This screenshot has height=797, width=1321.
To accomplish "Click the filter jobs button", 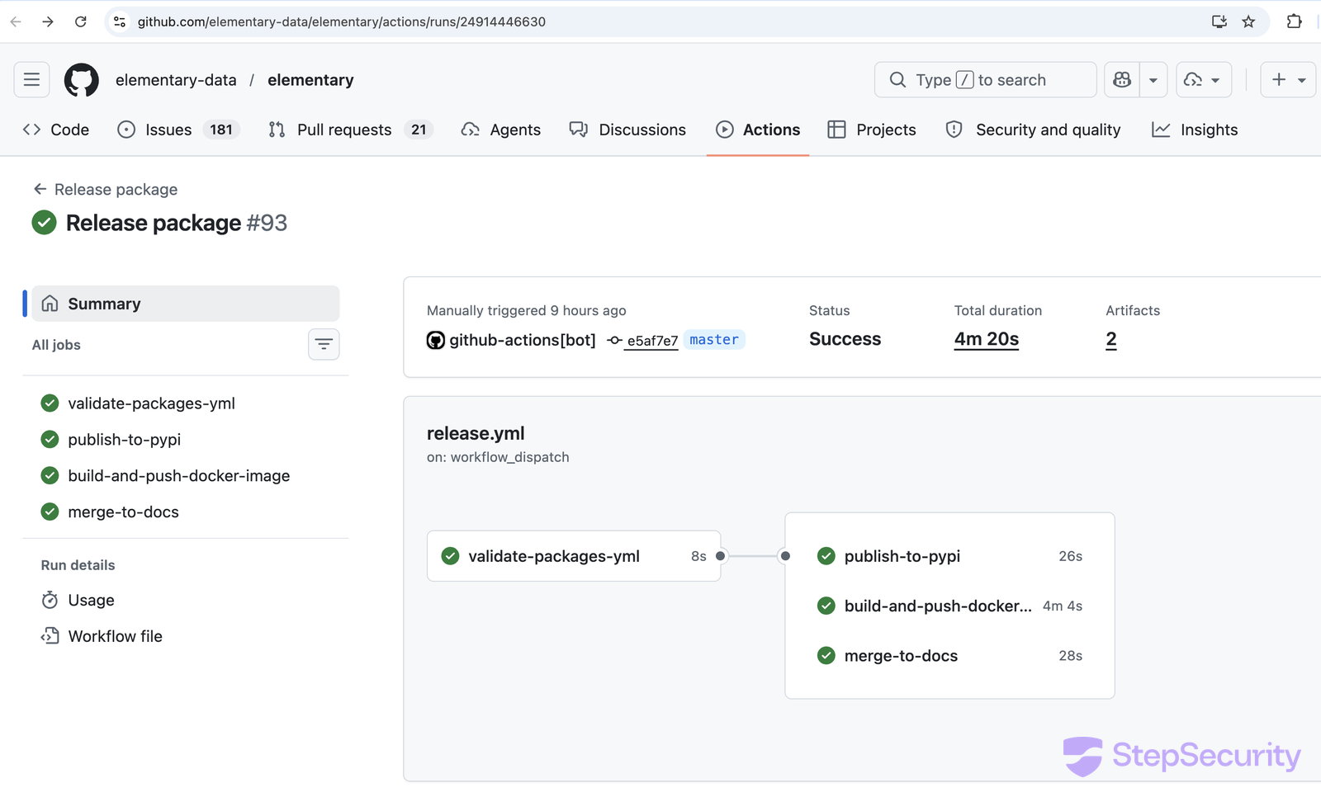I will pos(324,344).
